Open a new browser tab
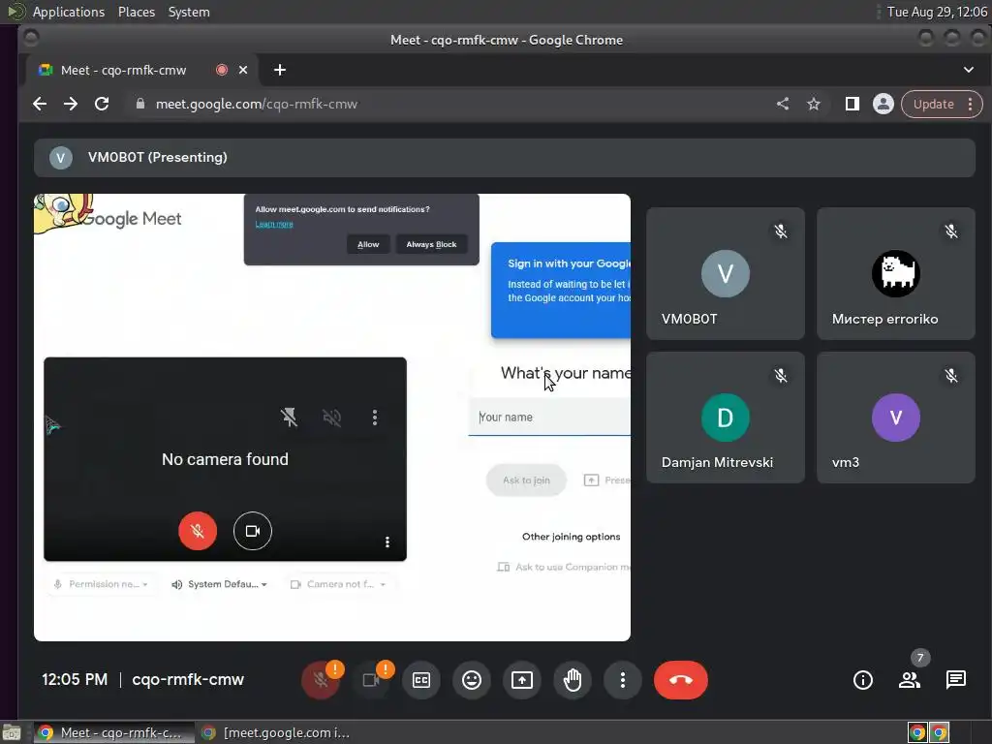Viewport: 992px width, 744px height. pos(280,70)
